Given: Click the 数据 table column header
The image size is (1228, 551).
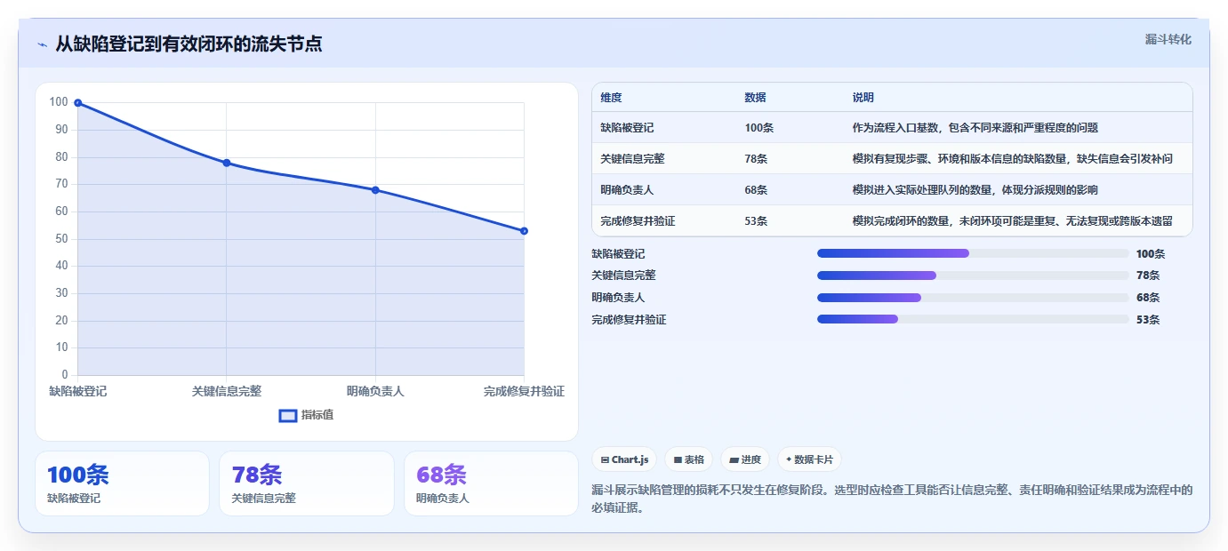Looking at the screenshot, I should click(x=755, y=98).
